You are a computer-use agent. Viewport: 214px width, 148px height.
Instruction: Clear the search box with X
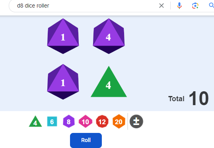tap(161, 6)
